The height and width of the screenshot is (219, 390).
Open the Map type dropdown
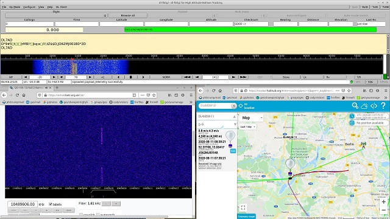coord(252,117)
